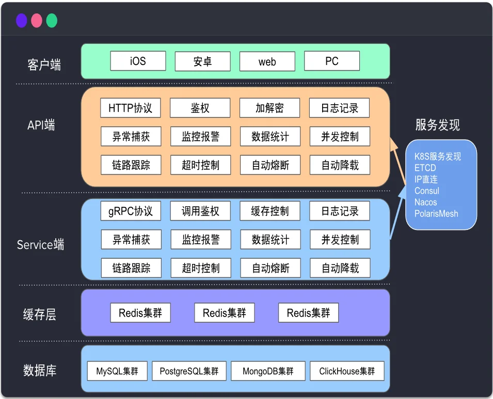Viewport: 493px width, 399px height.
Task: Click 链路跟踪 in the API端 section
Action: (x=131, y=165)
